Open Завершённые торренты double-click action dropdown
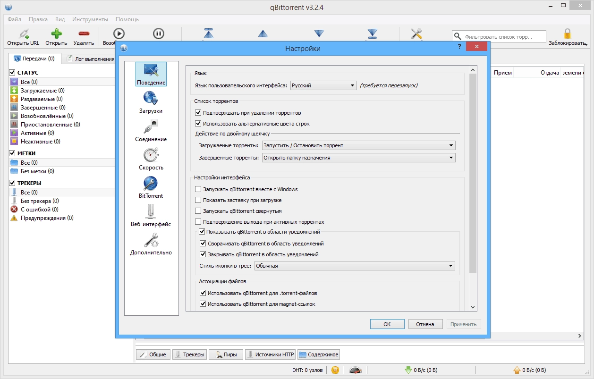The height and width of the screenshot is (379, 594). point(359,158)
